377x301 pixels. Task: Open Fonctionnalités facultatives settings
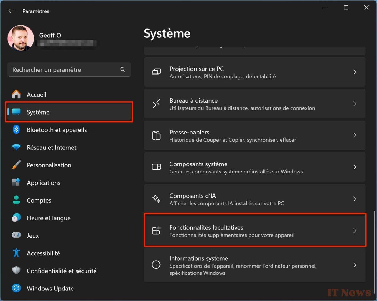pyautogui.click(x=254, y=230)
